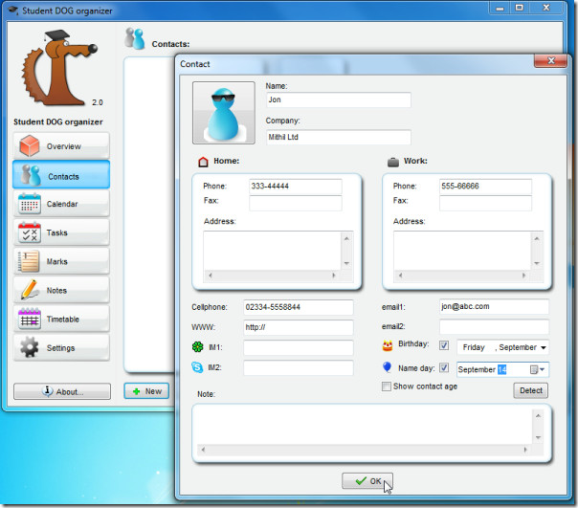
Task: Open the Calendar section
Action: (61, 204)
